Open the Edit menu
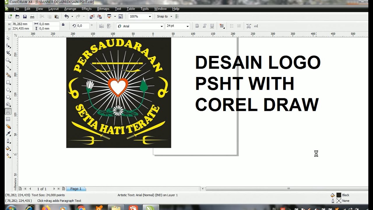Viewport: 373px width, 210px height. [27, 9]
